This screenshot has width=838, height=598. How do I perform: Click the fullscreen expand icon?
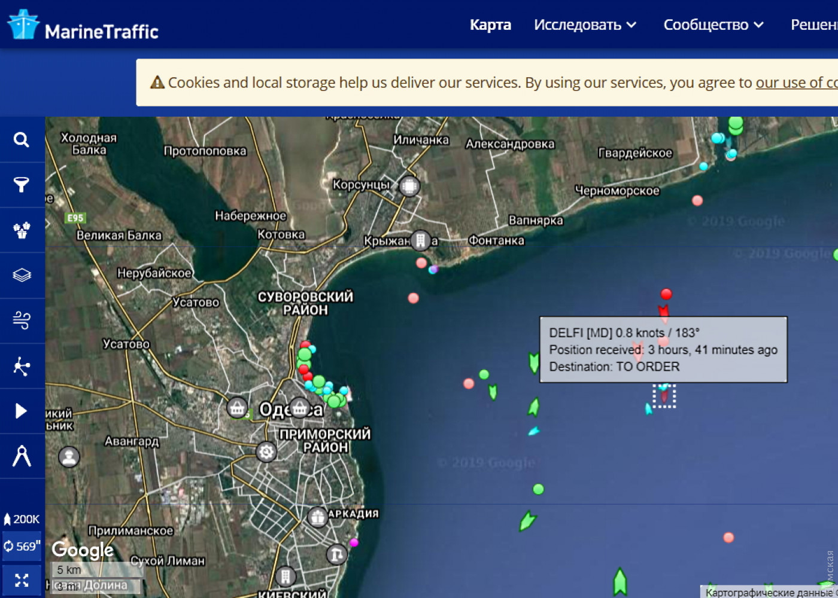pyautogui.click(x=22, y=580)
